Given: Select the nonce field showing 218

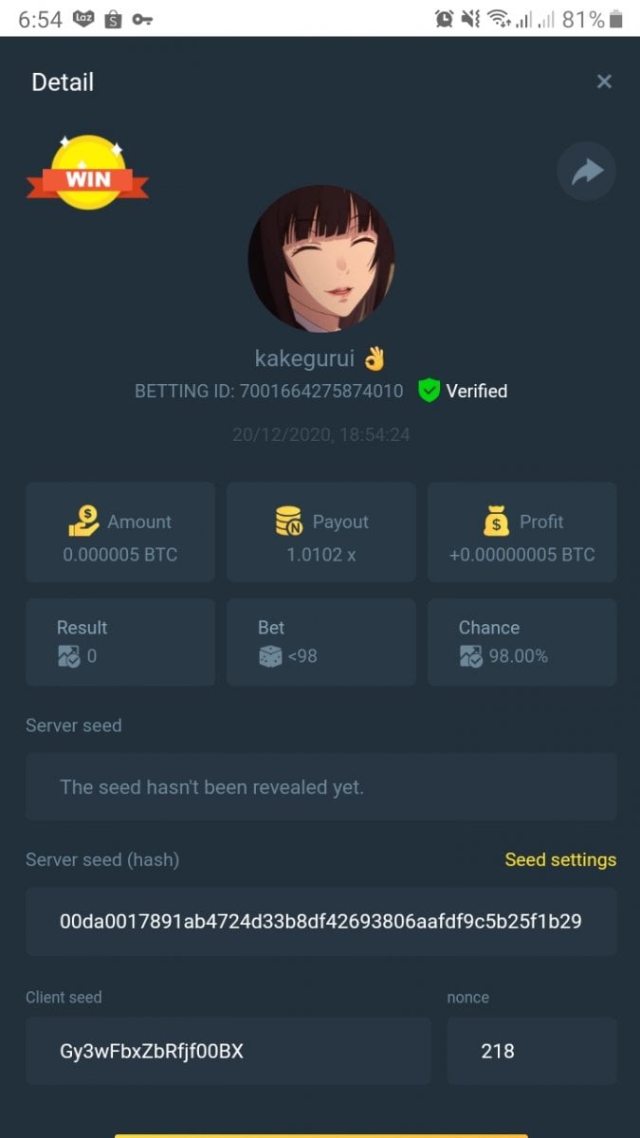Looking at the screenshot, I should pyautogui.click(x=532, y=1051).
